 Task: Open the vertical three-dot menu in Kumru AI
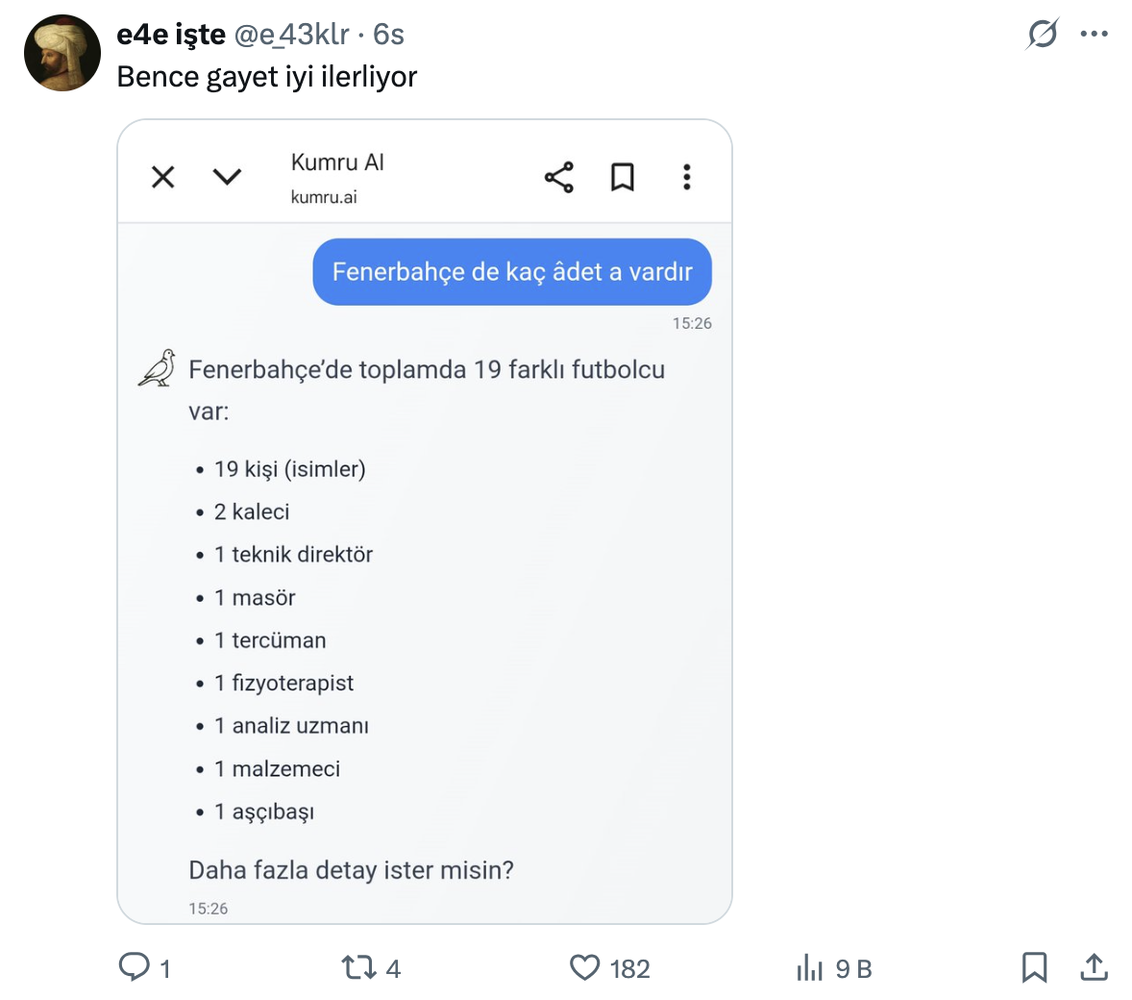pyautogui.click(x=686, y=177)
